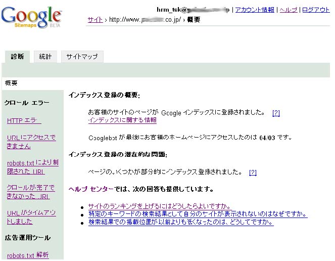335x261 pixels.
Task: Click the 04/03 last access date
Action: pos(267,138)
